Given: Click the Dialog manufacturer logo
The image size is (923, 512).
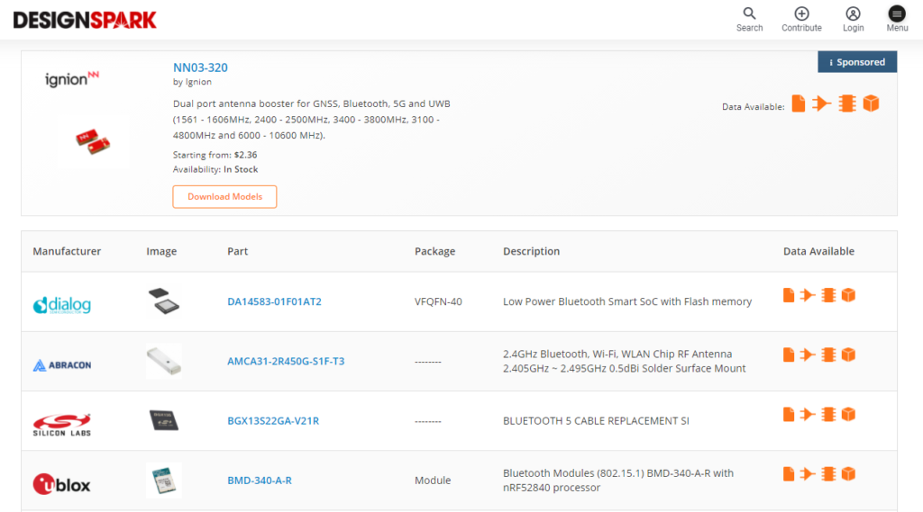Looking at the screenshot, I should (62, 304).
